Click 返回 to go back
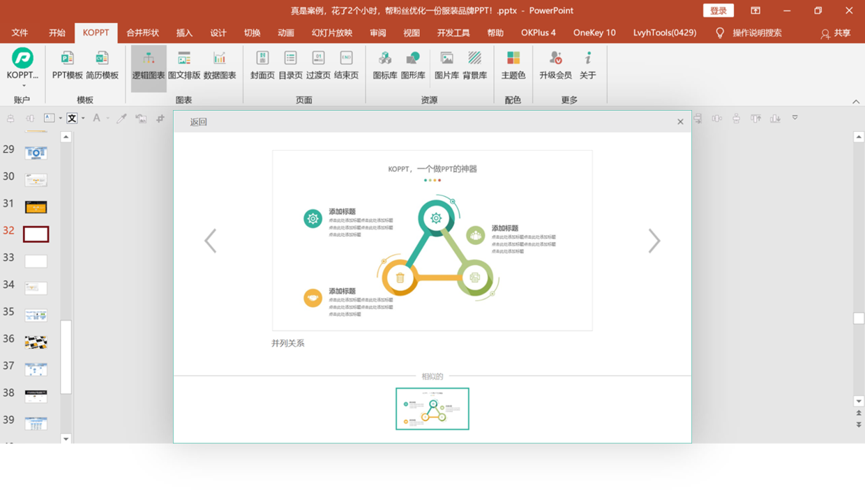865x503 pixels. click(199, 122)
